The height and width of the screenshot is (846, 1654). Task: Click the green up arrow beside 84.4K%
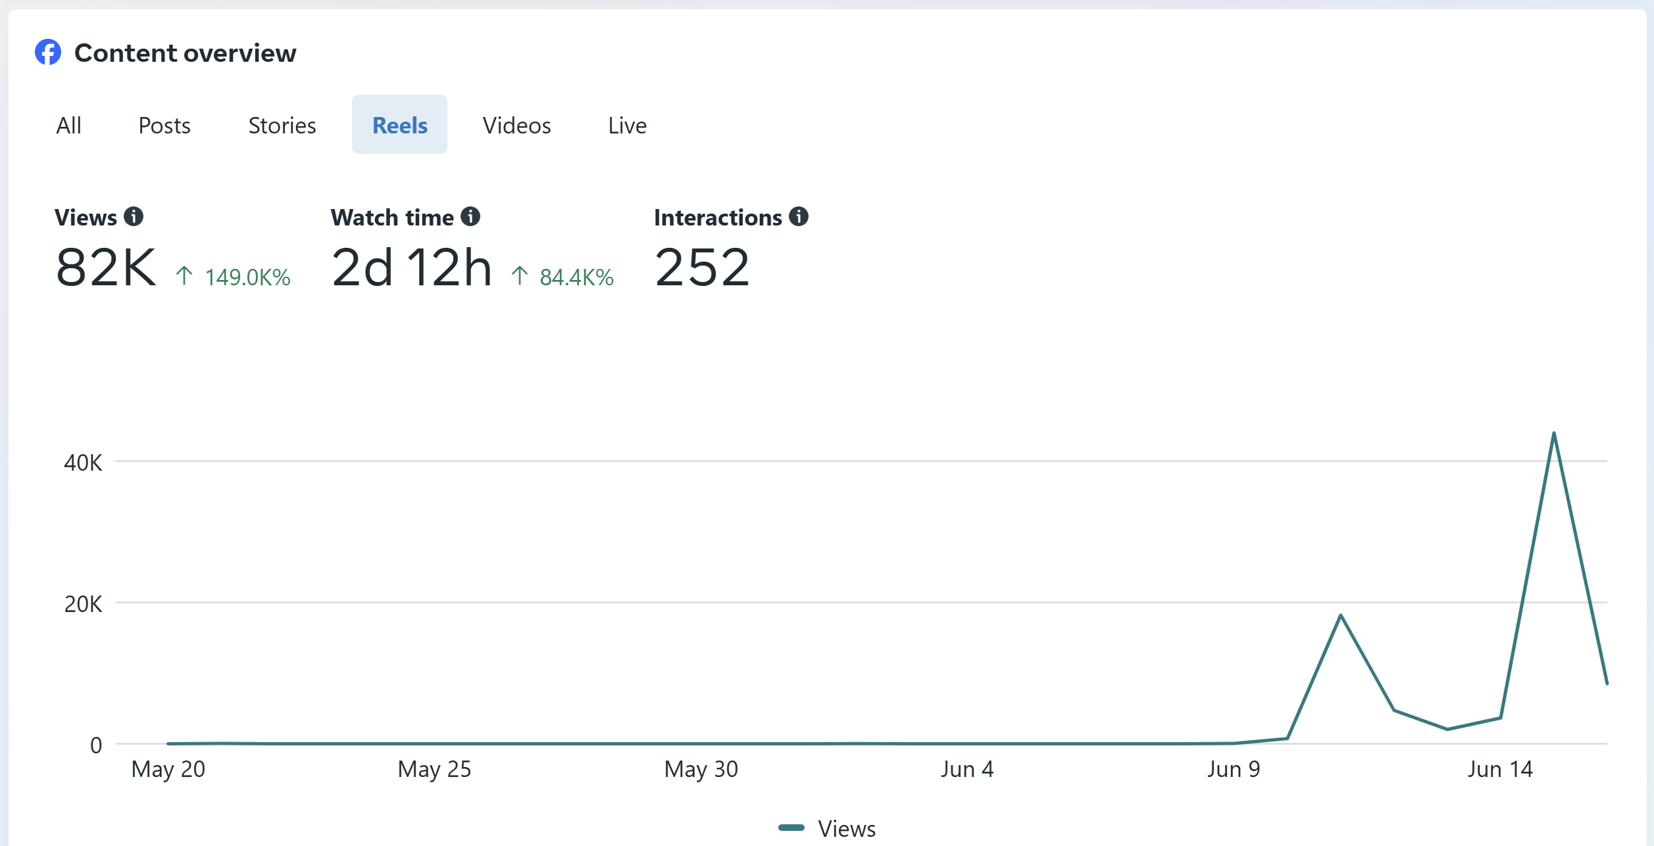[520, 276]
